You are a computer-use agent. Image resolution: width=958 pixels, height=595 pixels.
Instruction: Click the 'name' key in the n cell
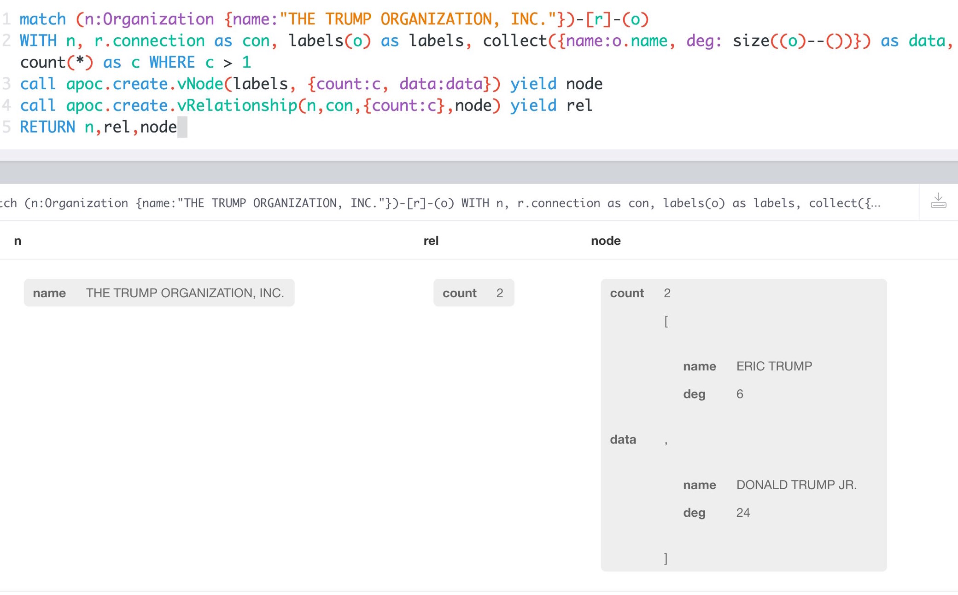click(x=49, y=293)
